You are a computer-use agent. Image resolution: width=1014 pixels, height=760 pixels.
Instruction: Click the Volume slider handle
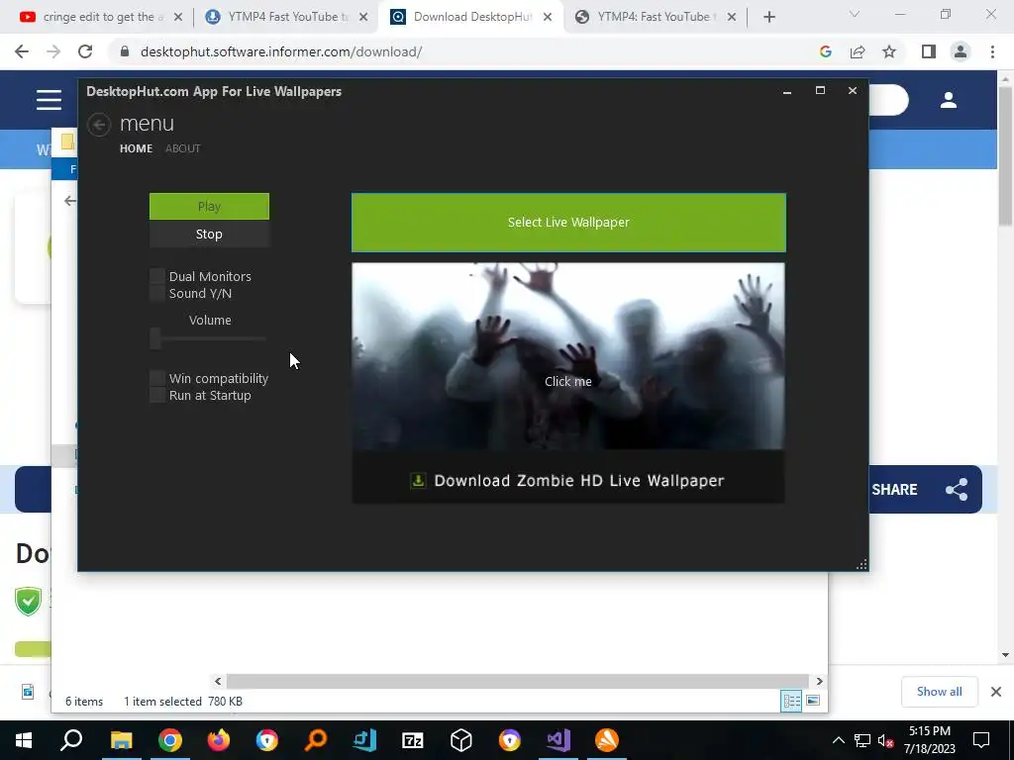click(x=155, y=338)
